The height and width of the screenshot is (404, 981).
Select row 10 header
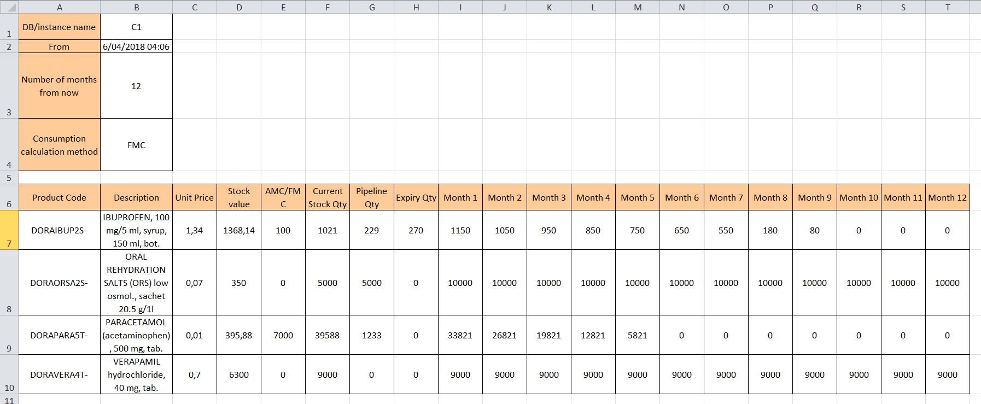[x=9, y=374]
